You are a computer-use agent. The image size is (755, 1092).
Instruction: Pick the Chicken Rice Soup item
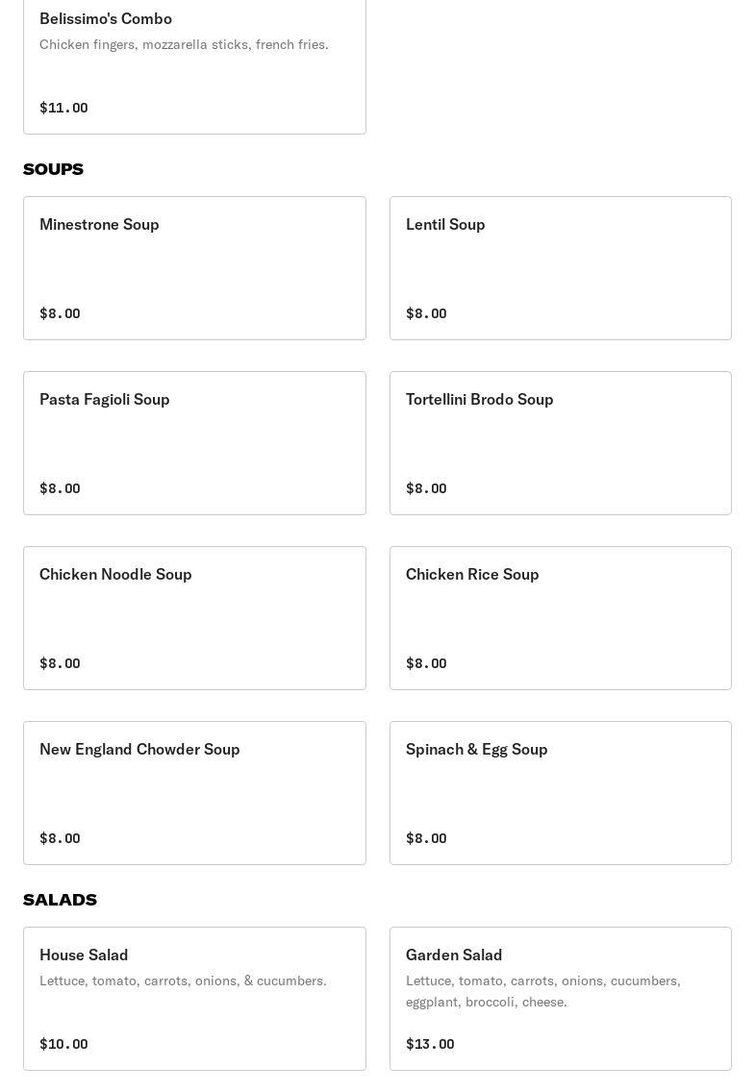(x=560, y=617)
